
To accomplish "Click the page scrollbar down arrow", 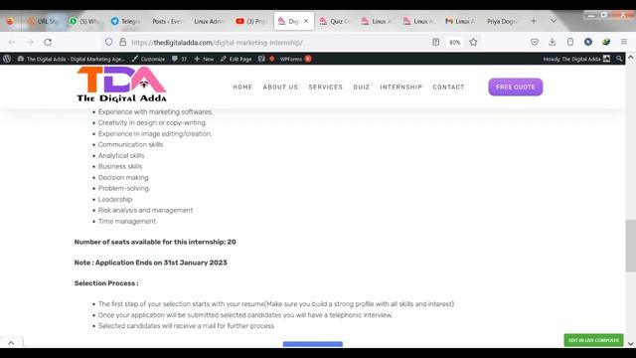I will [630, 344].
